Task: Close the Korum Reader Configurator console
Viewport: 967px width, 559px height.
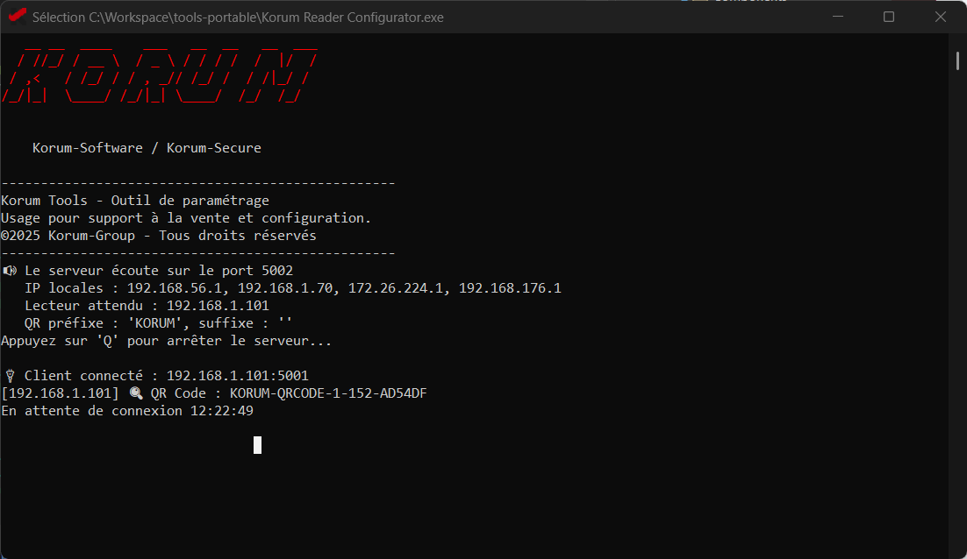Action: point(941,17)
